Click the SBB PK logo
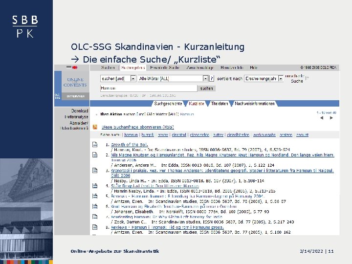 [x=25, y=26]
